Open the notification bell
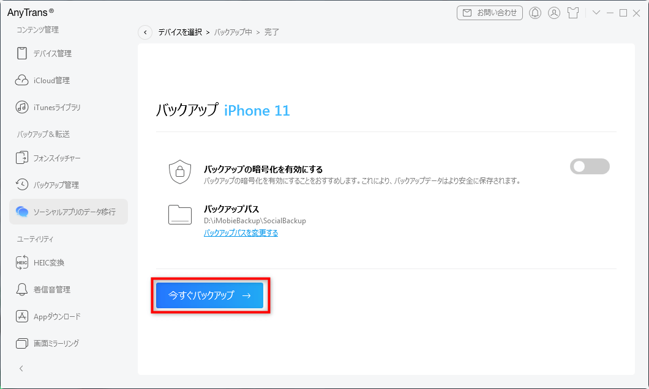Viewport: 649px width, 389px height. click(x=535, y=12)
